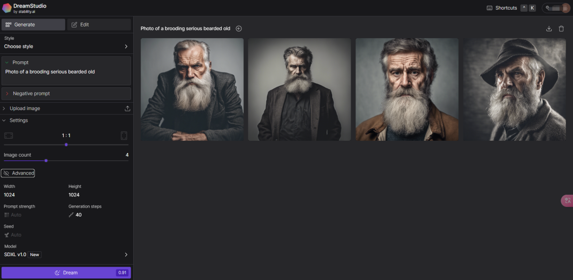Click the results prompt title text
Viewport: 573px width, 280px height.
[x=185, y=29]
